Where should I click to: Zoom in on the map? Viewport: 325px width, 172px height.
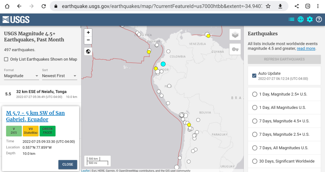(88, 32)
